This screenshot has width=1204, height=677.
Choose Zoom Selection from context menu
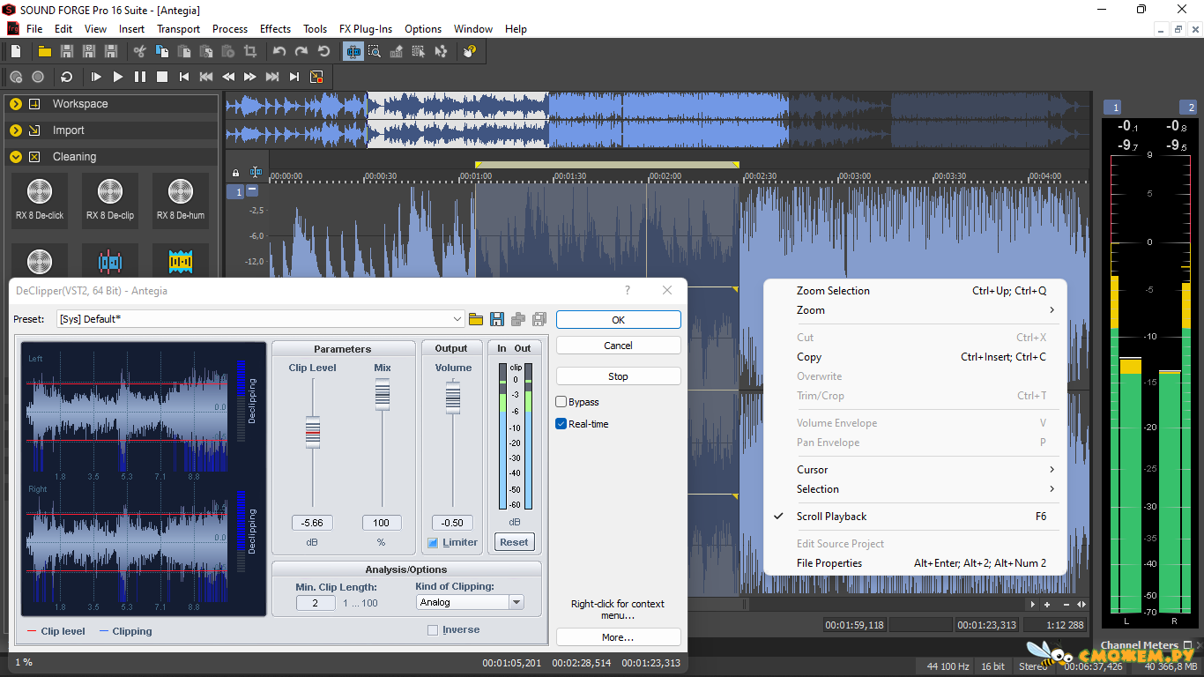click(914, 291)
